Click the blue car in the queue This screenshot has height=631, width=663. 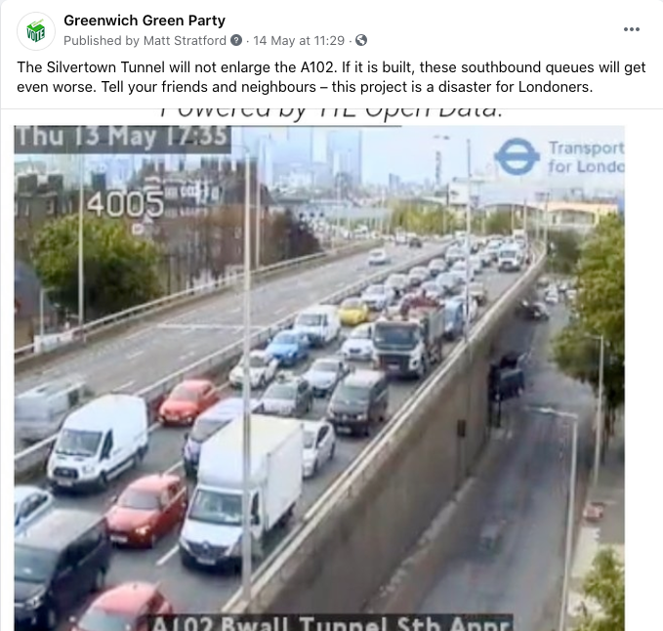(x=288, y=347)
